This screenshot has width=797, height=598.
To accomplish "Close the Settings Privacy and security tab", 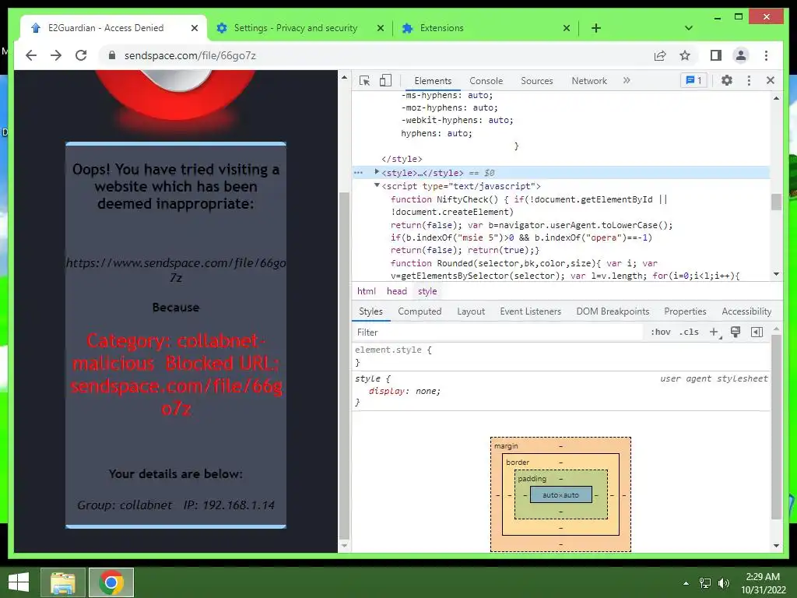I will coord(380,29).
